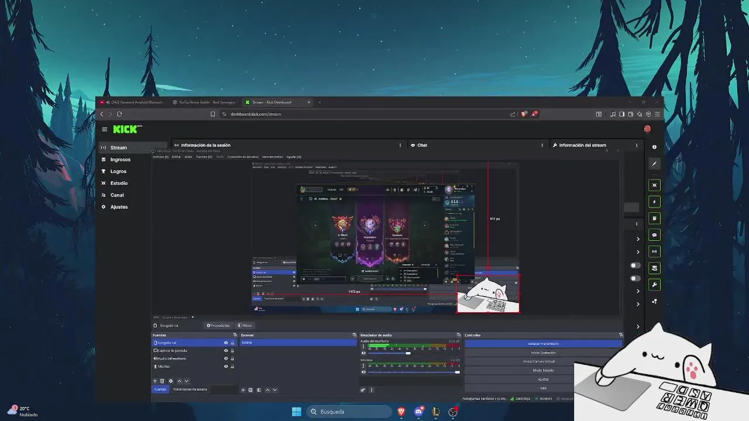This screenshot has height=421, width=749.
Task: Open the browser main menu
Action: click(658, 114)
